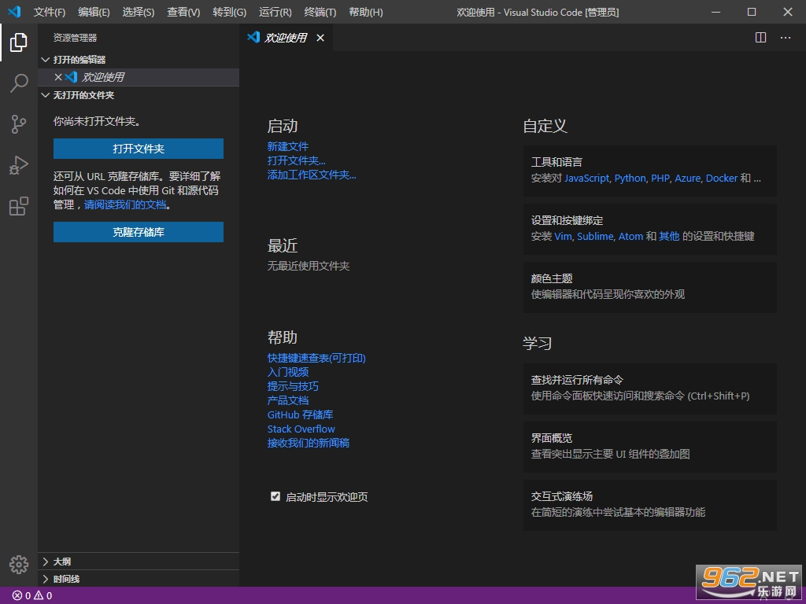Toggle 启动时显示欢迎页 checkbox
Image resolution: width=806 pixels, height=604 pixels.
275,496
